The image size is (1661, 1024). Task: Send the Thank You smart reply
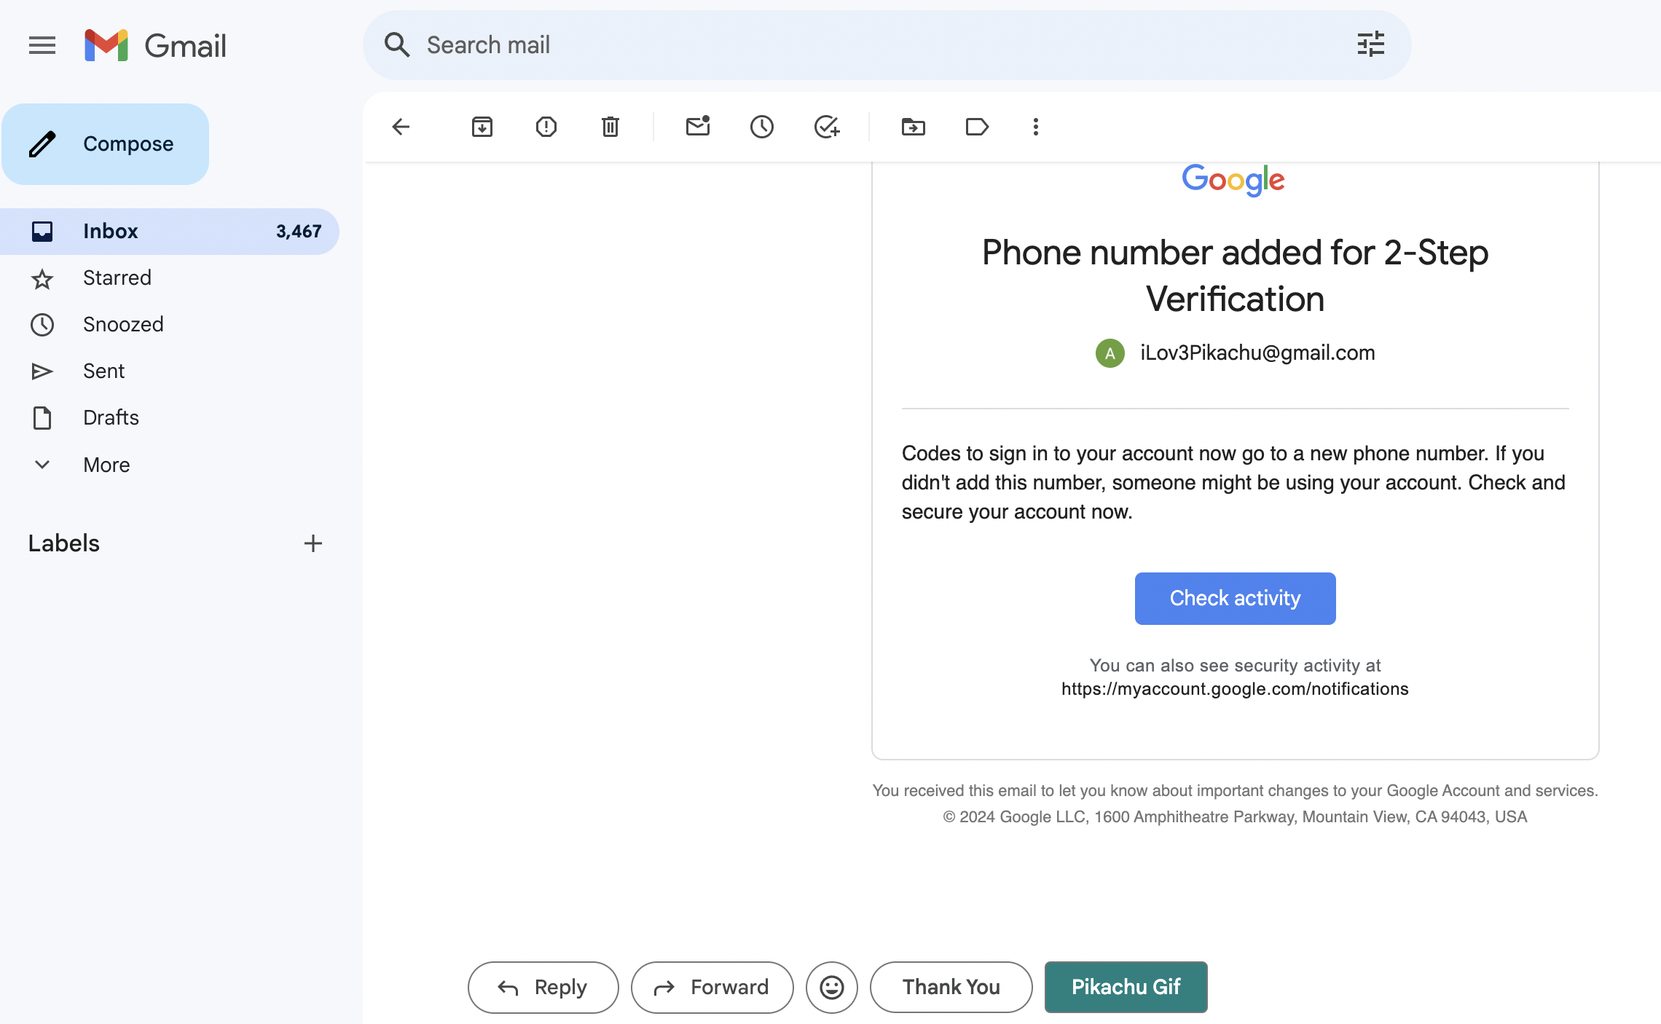(951, 987)
